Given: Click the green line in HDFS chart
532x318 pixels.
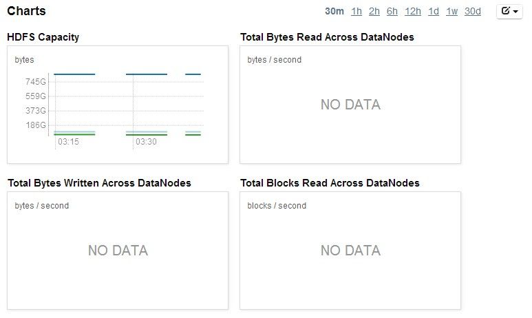Looking at the screenshot, I should (x=74, y=135).
